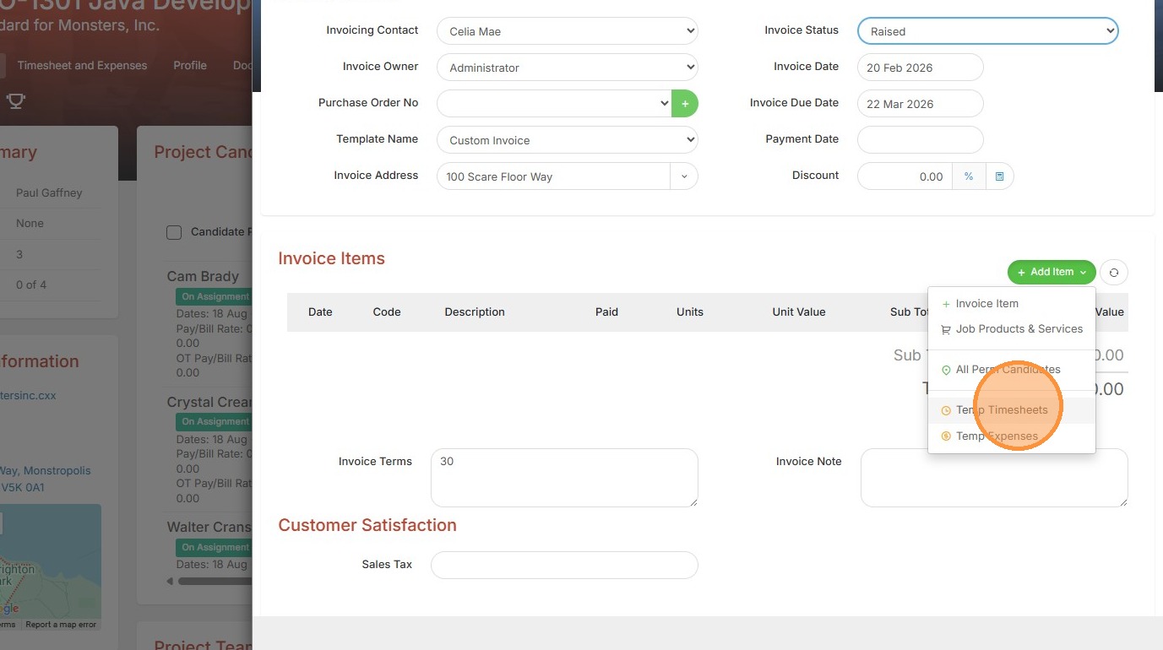Open the Template Name dropdown
Viewport: 1163px width, 650px height.
click(567, 140)
